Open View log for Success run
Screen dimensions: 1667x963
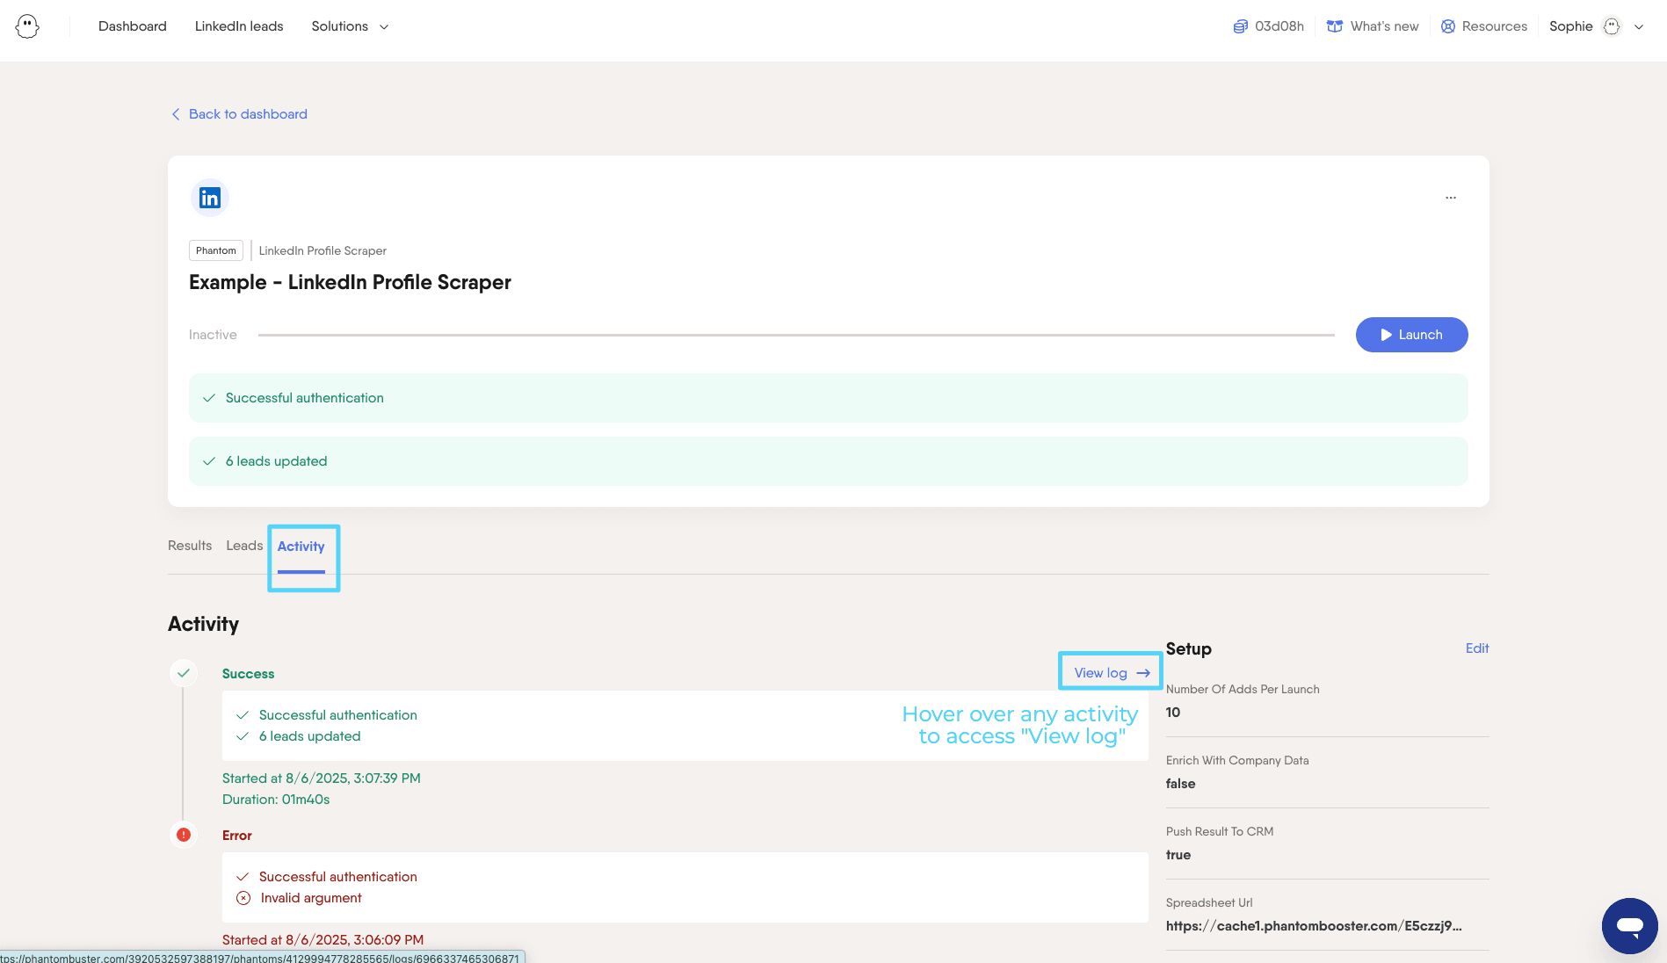tap(1111, 673)
